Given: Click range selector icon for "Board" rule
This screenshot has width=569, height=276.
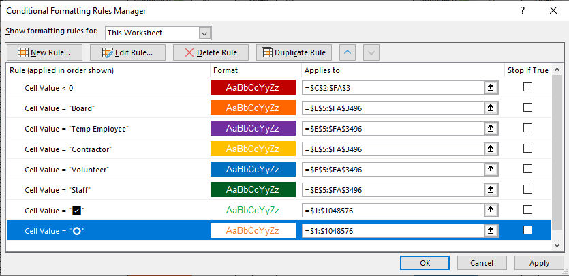Looking at the screenshot, I should (489, 108).
